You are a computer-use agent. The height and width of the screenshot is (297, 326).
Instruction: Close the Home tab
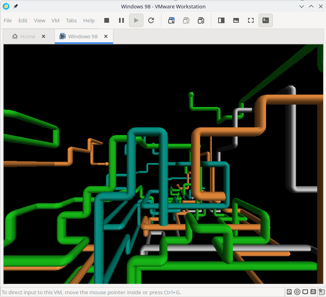point(44,37)
